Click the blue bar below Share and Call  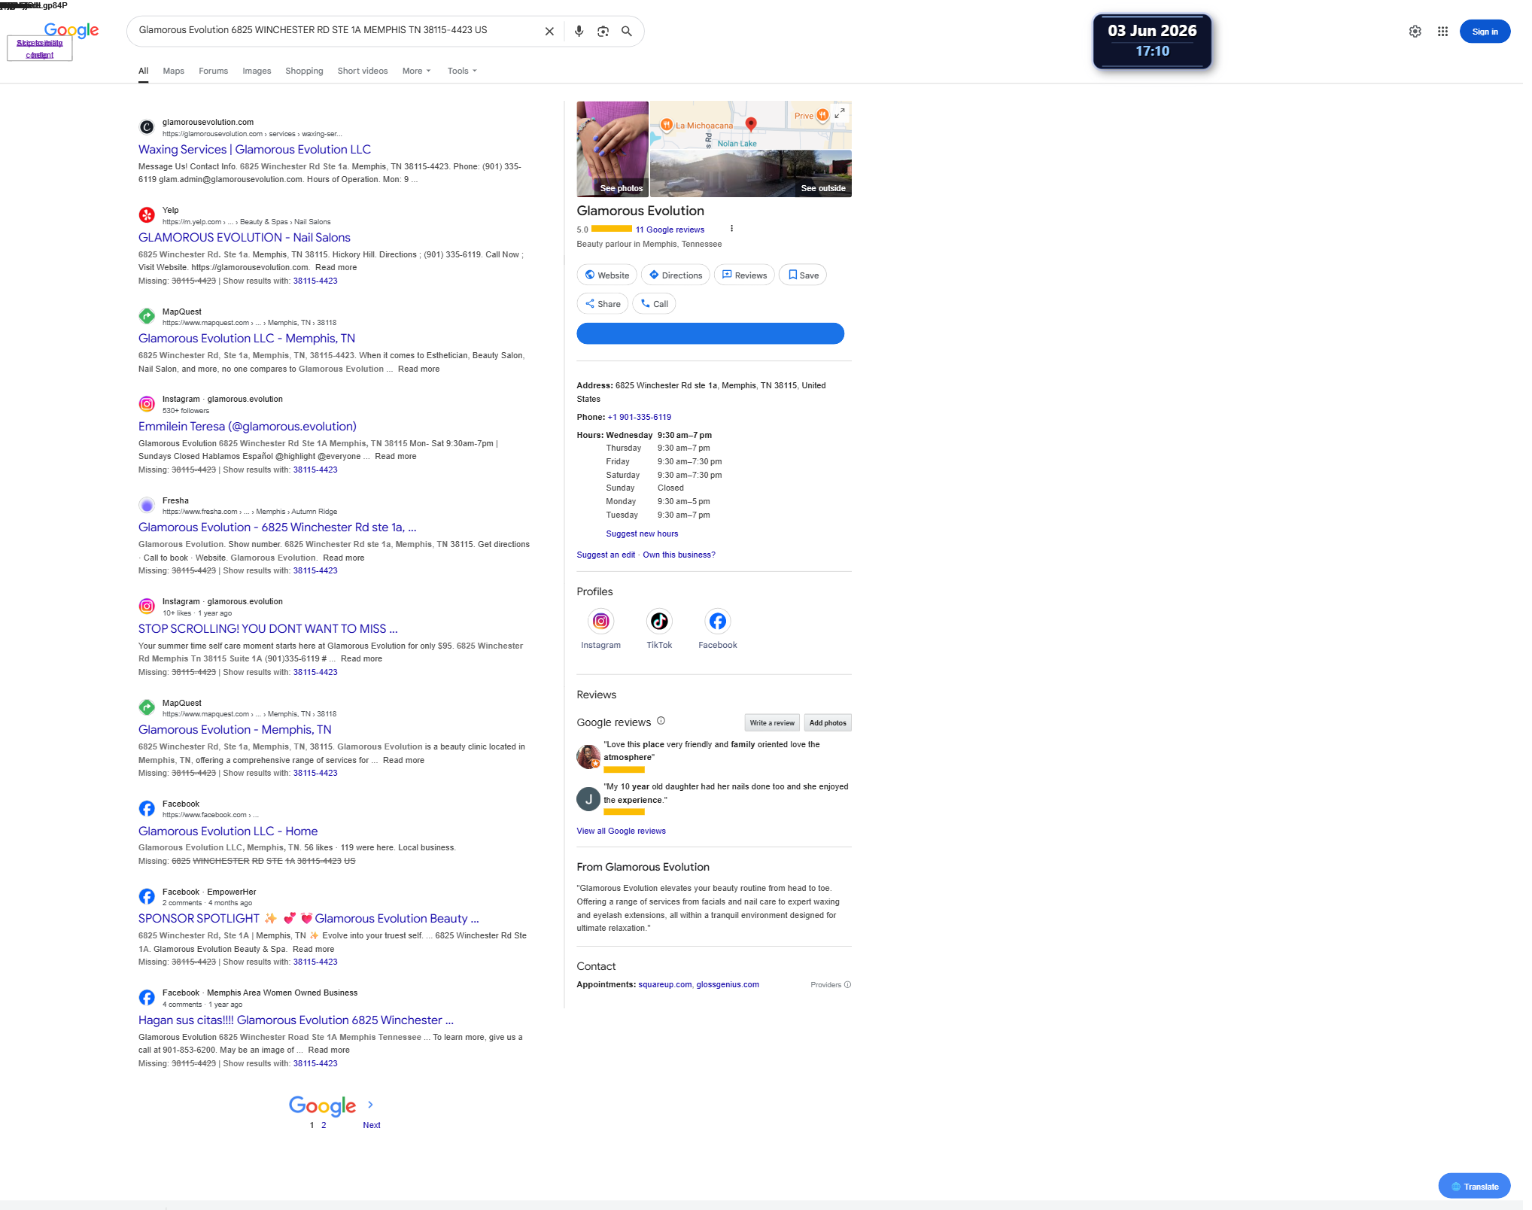pos(710,333)
